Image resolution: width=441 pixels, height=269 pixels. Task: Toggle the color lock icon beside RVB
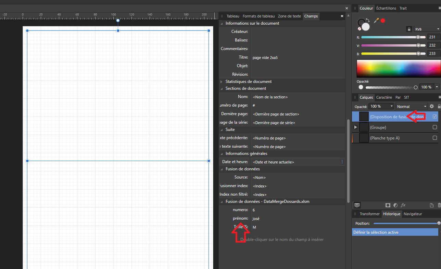(408, 29)
